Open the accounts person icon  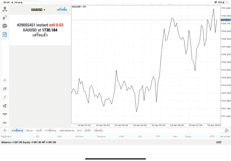5,9
